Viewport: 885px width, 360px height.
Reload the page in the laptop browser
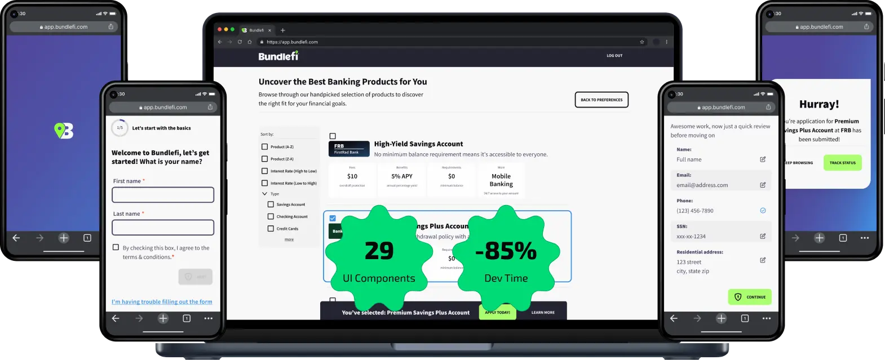point(240,42)
